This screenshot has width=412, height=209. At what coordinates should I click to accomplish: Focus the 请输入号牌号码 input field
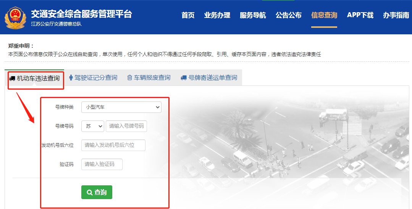click(x=126, y=126)
